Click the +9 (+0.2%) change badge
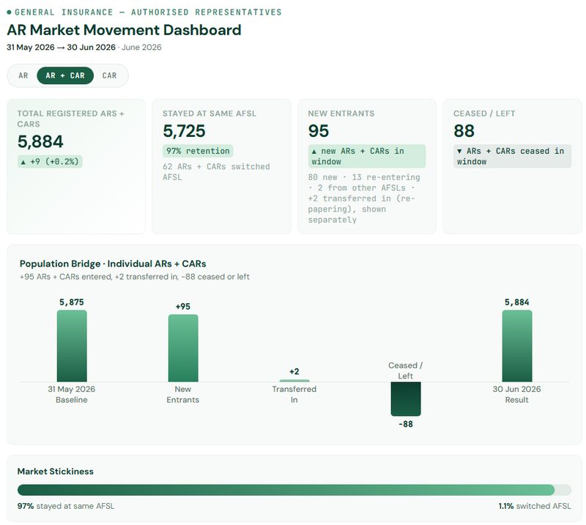 click(50, 161)
